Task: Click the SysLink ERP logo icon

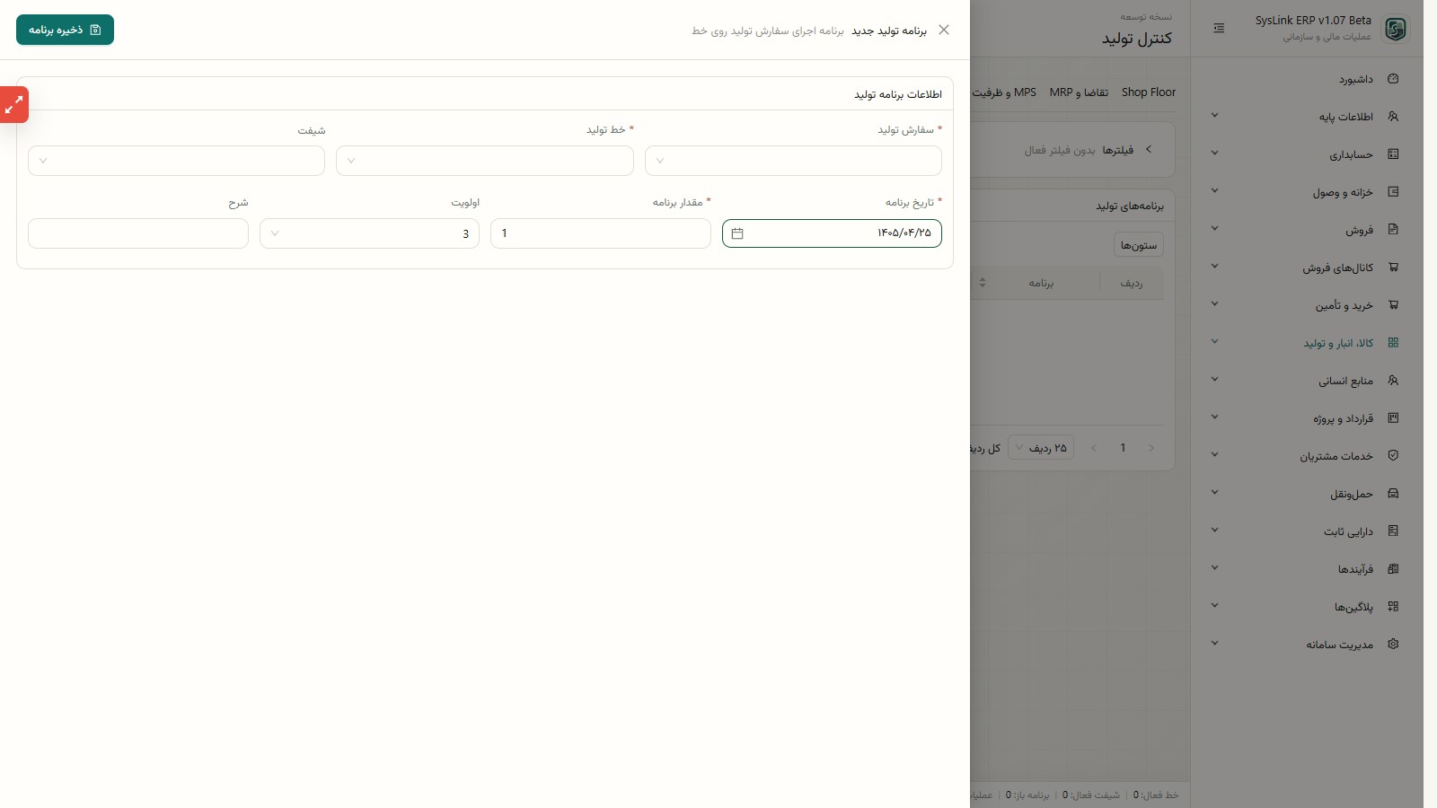Action: click(1396, 29)
